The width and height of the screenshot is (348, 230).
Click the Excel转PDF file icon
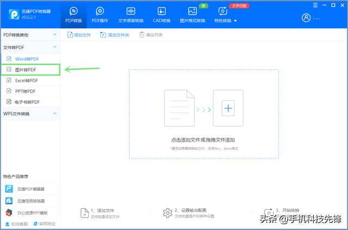pyautogui.click(x=9, y=80)
